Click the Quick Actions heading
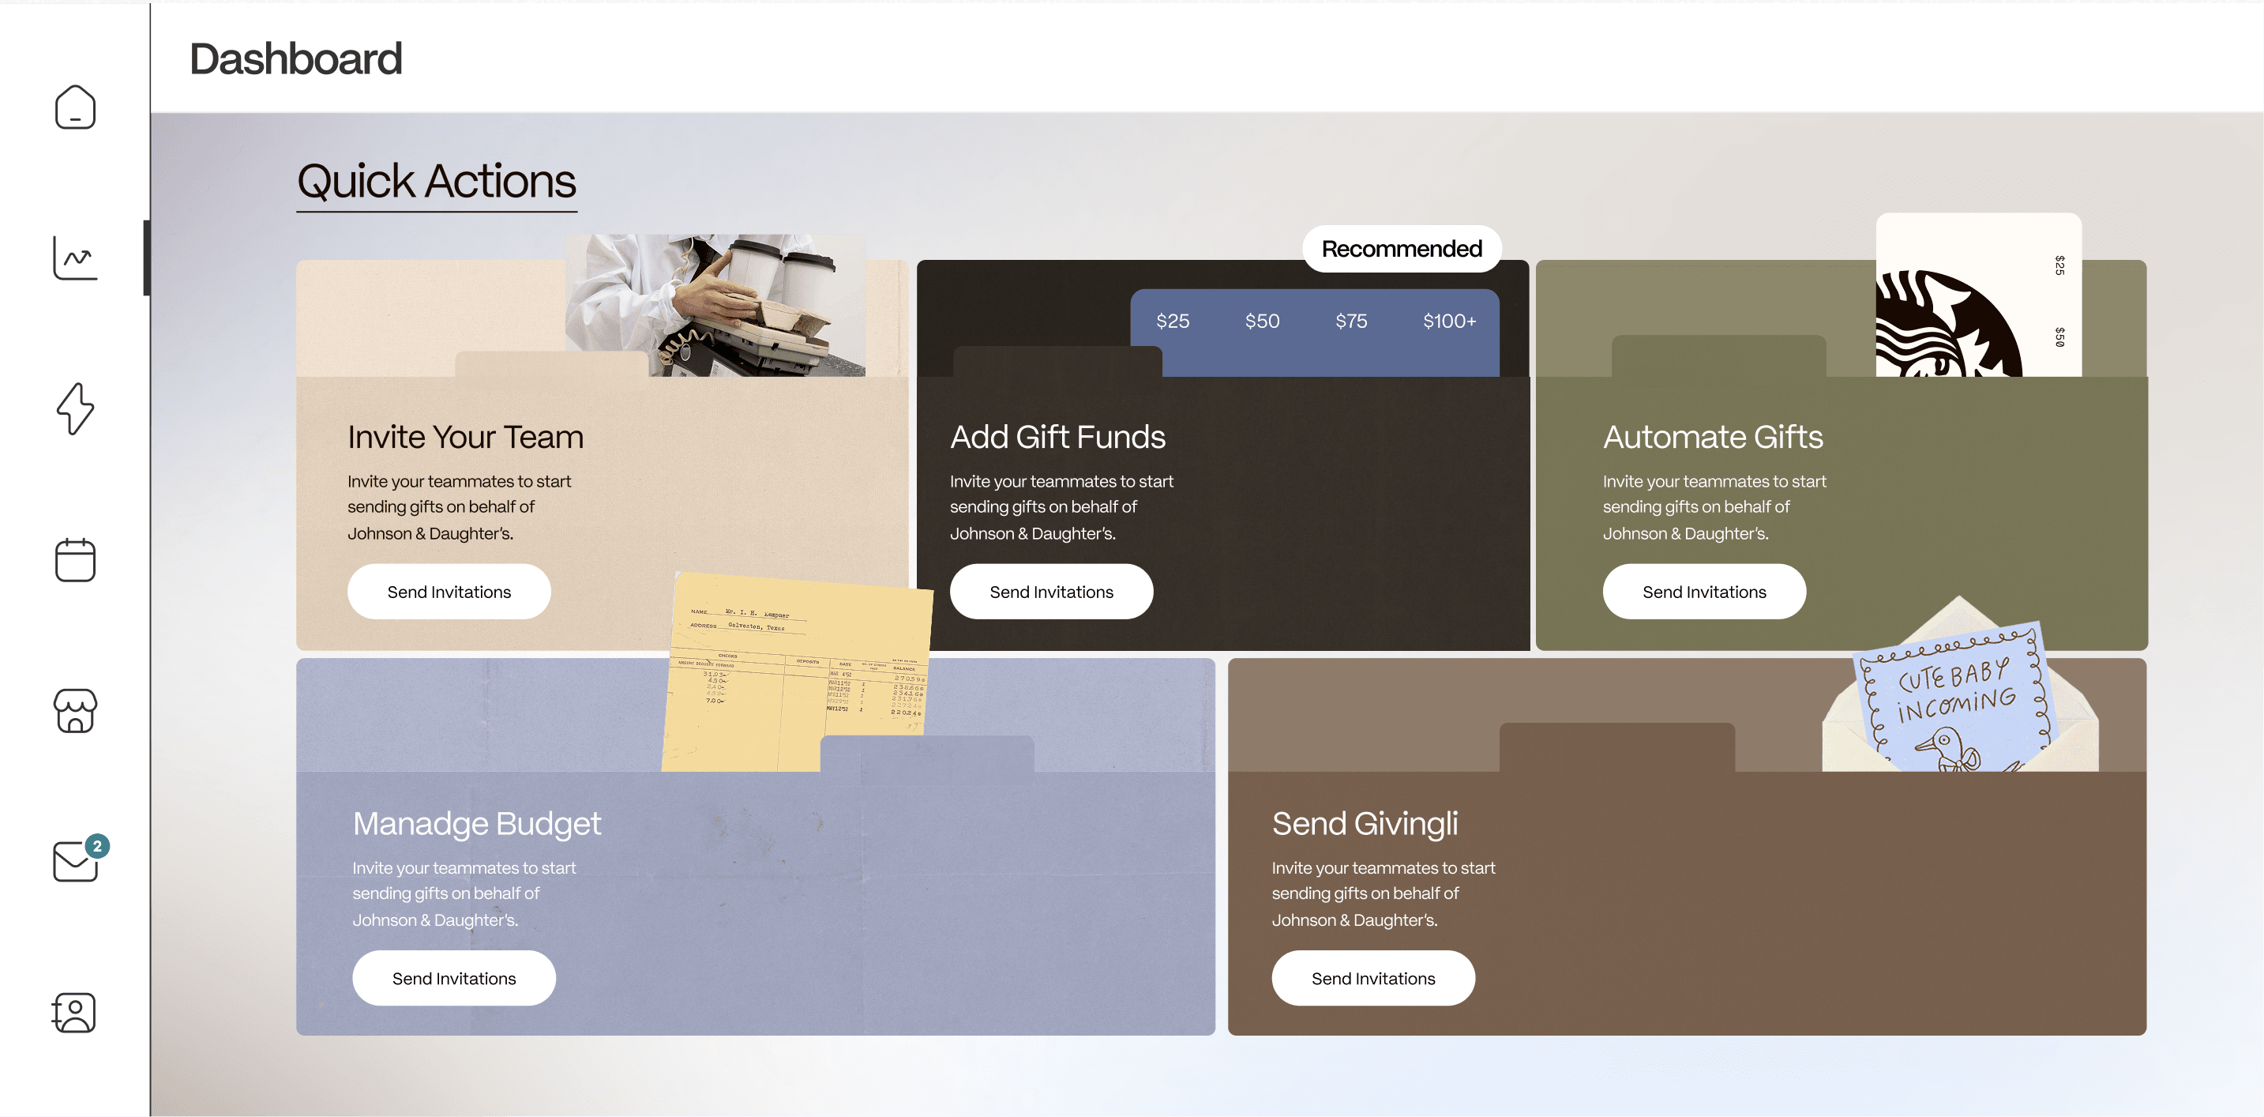2264x1117 pixels. point(436,181)
